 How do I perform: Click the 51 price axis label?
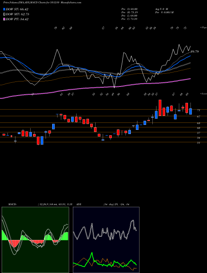(198, 143)
